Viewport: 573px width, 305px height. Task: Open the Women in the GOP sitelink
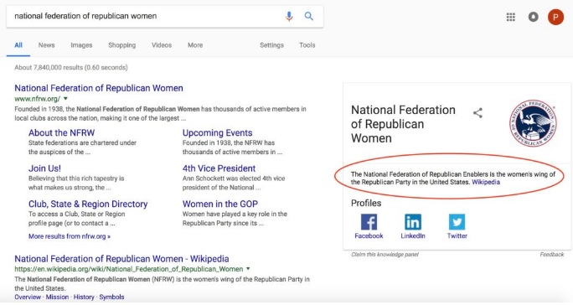pos(220,204)
